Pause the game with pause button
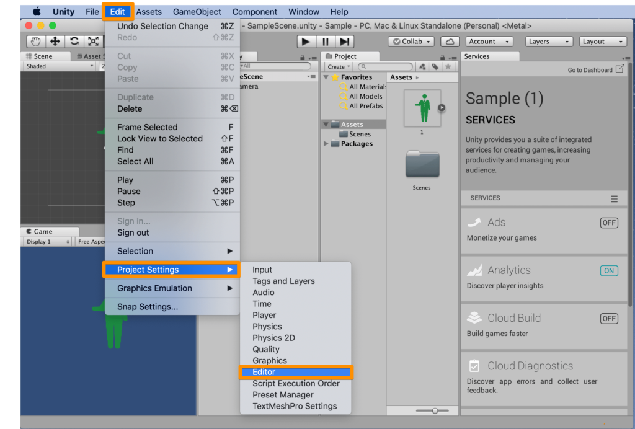The image size is (635, 429). point(325,42)
